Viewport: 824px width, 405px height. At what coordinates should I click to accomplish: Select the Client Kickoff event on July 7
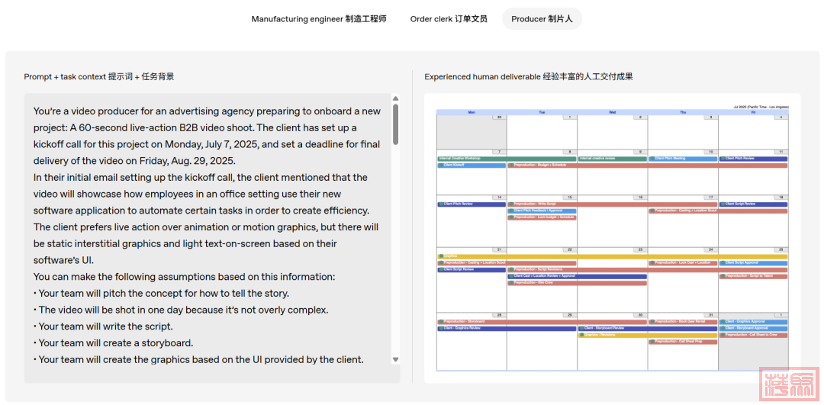click(x=471, y=165)
